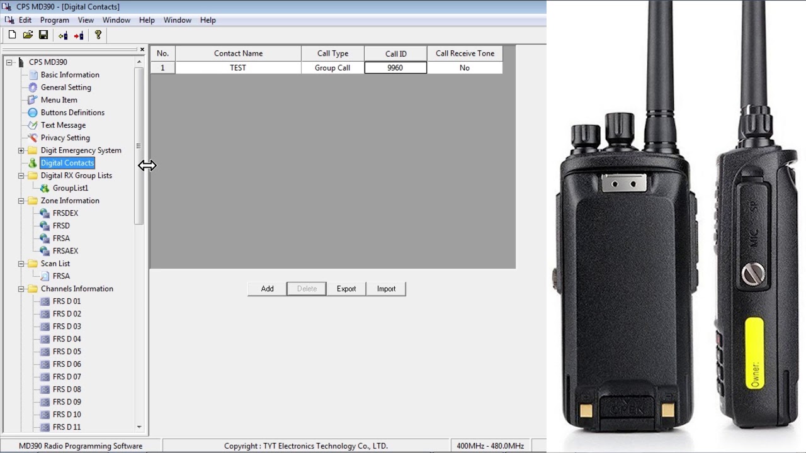The height and width of the screenshot is (453, 806).
Task: Open the Edit menu
Action: 25,20
